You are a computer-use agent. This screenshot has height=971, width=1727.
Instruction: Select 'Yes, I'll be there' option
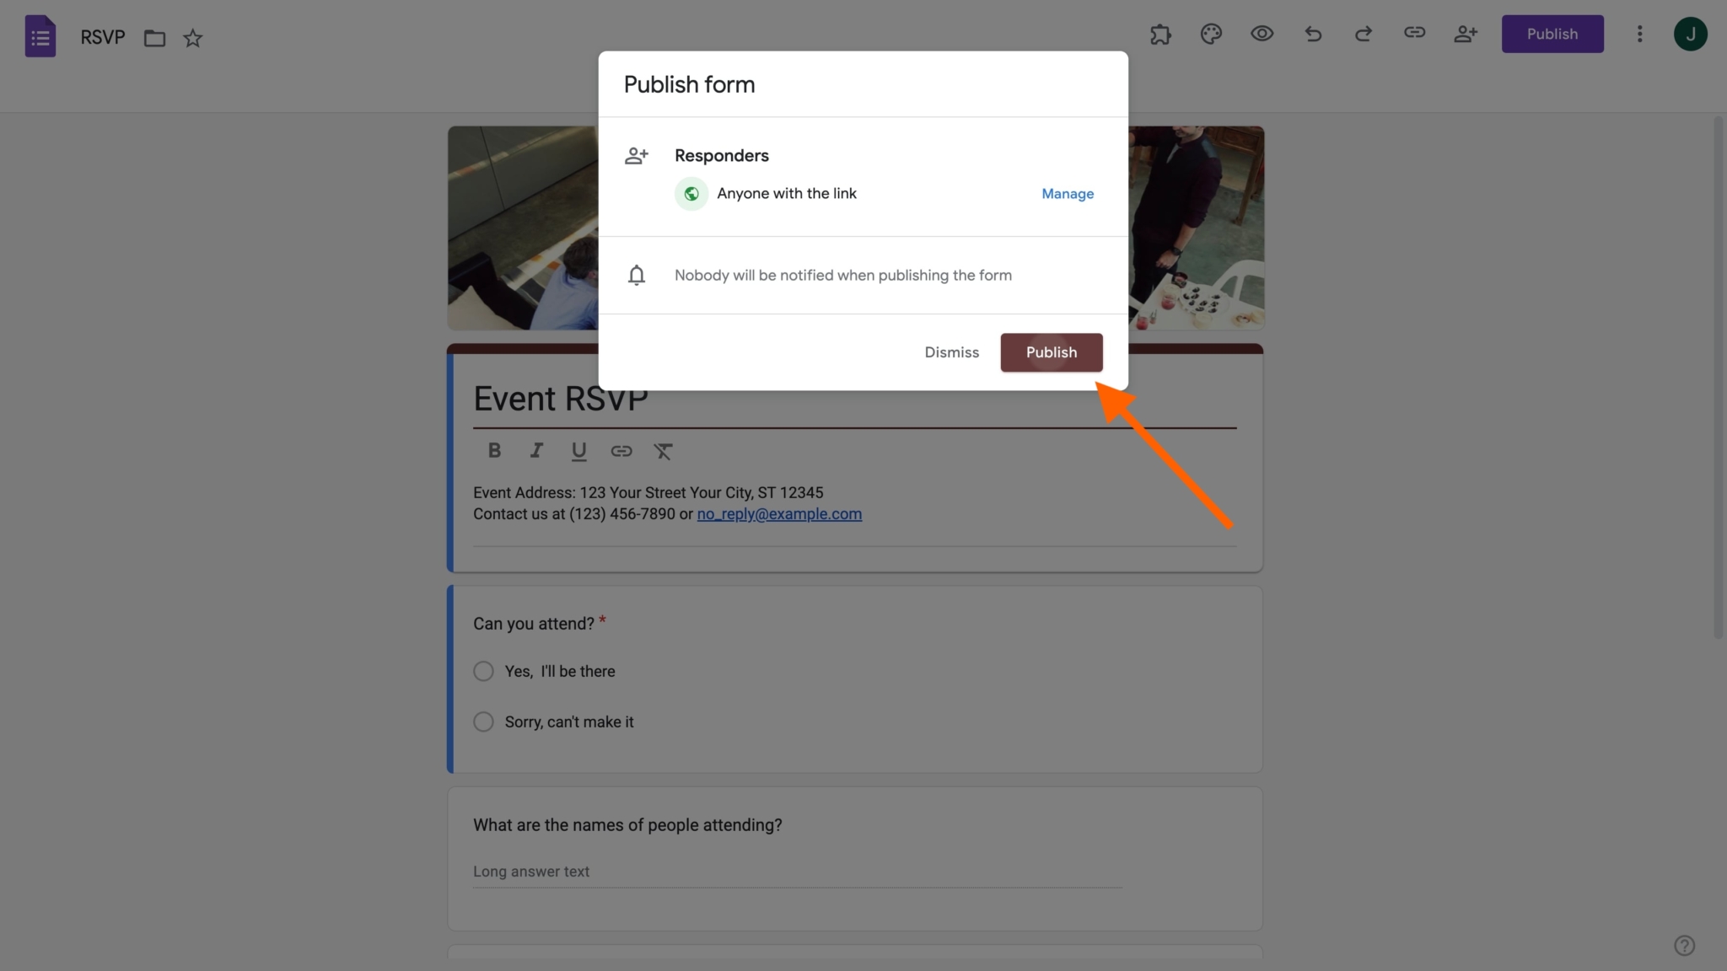[483, 671]
